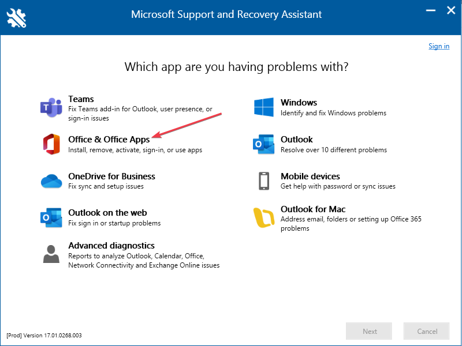
Task: Click the Mobile devices phone icon
Action: click(263, 180)
